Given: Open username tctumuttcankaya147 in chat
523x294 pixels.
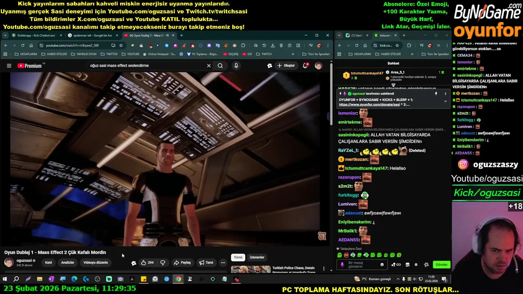Looking at the screenshot, I should (366, 168).
